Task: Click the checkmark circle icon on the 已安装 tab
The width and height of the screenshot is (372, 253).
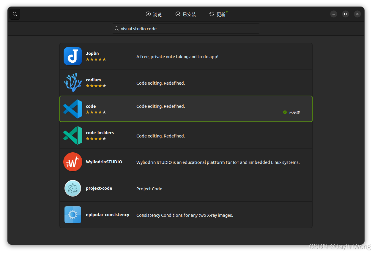Action: tap(178, 14)
